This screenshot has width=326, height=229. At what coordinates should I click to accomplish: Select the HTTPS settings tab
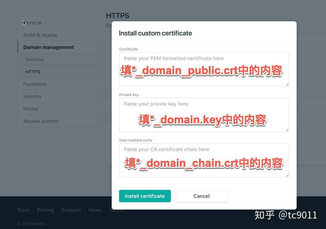coord(33,72)
